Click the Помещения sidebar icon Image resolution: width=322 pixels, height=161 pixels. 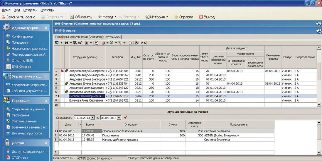click(x=8, y=42)
